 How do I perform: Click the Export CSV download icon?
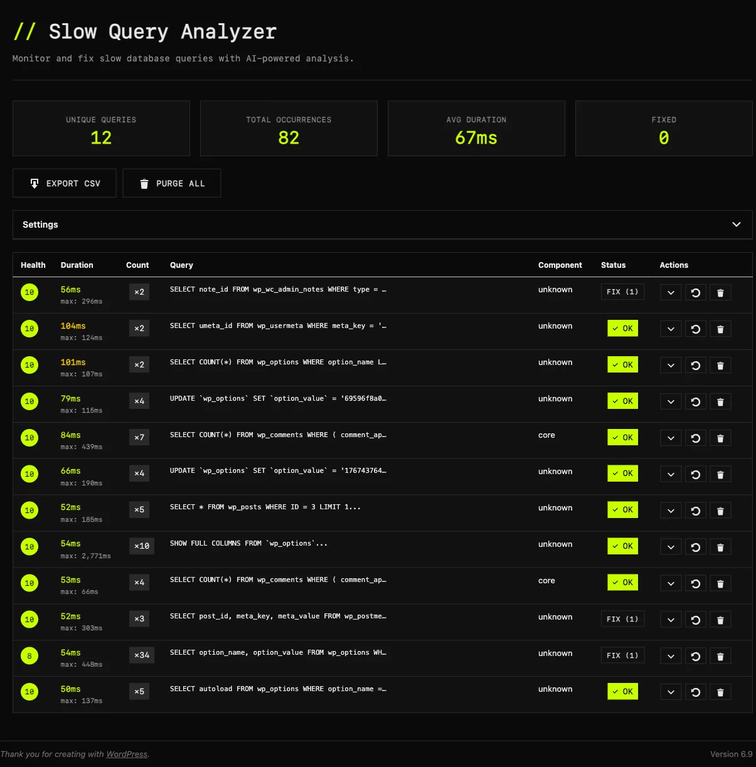[35, 183]
